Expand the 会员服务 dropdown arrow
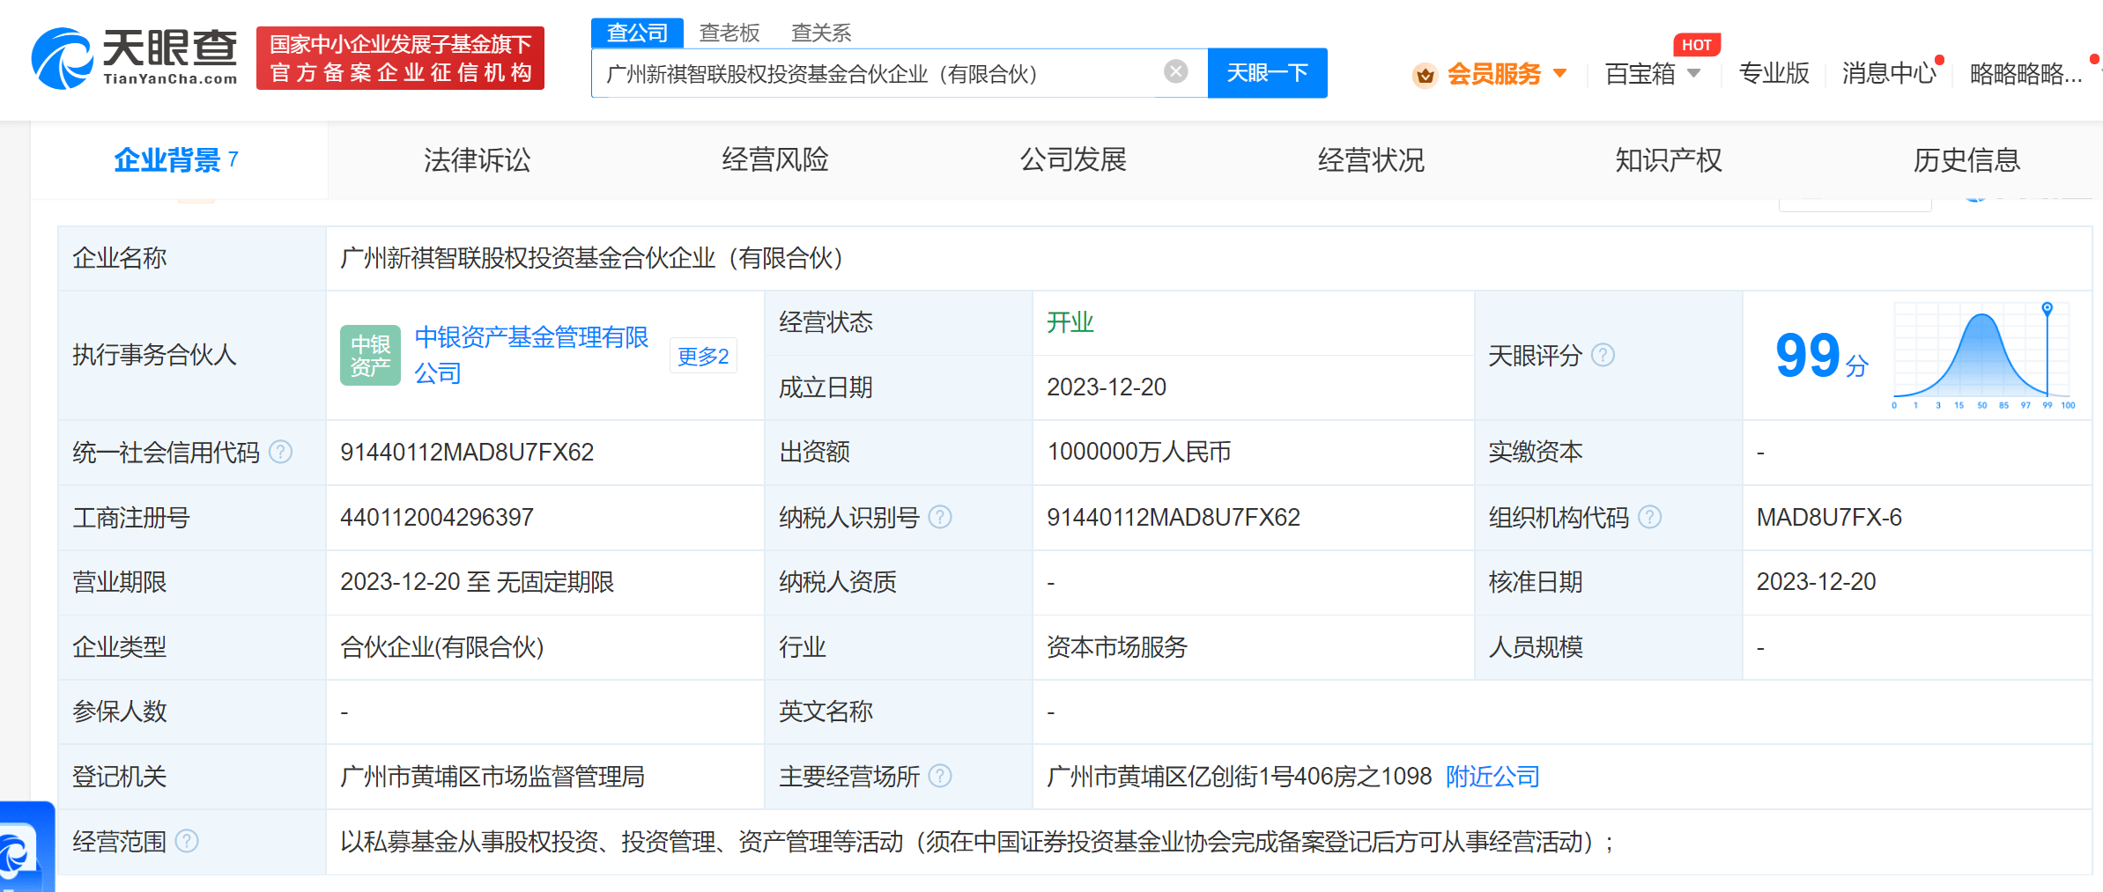The image size is (2103, 892). point(1560,73)
